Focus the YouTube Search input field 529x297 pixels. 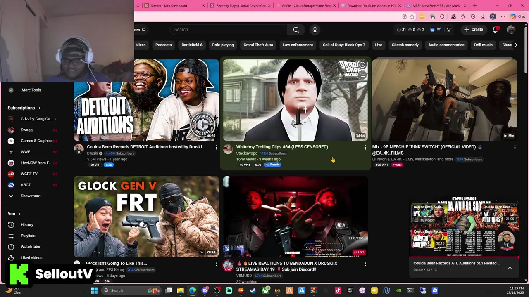point(229,30)
